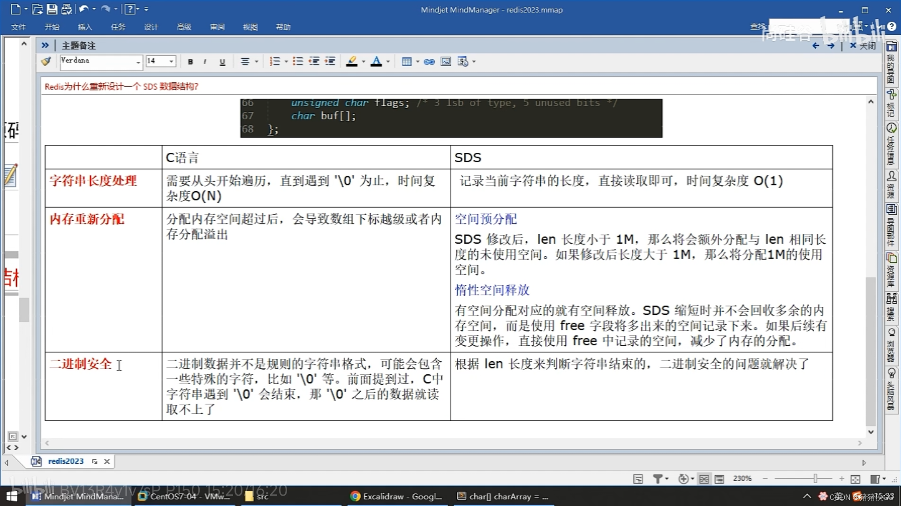The image size is (901, 506).
Task: Insert a hyperlink into the note
Action: click(429, 62)
